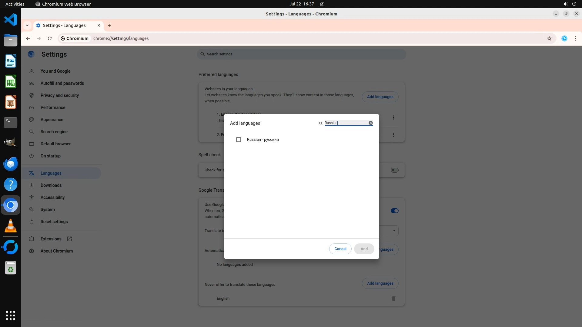Cancel the Add languages dialog
The width and height of the screenshot is (582, 327).
tap(340, 249)
